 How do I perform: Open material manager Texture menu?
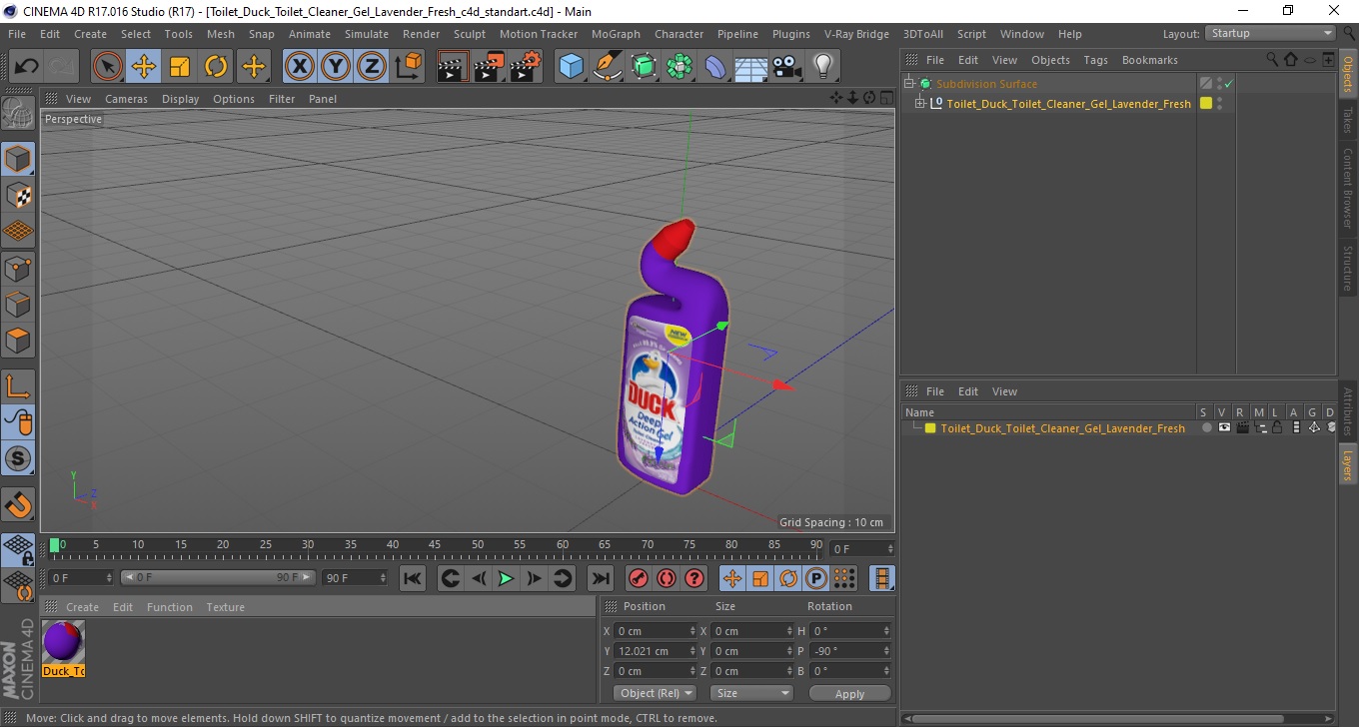coord(225,607)
